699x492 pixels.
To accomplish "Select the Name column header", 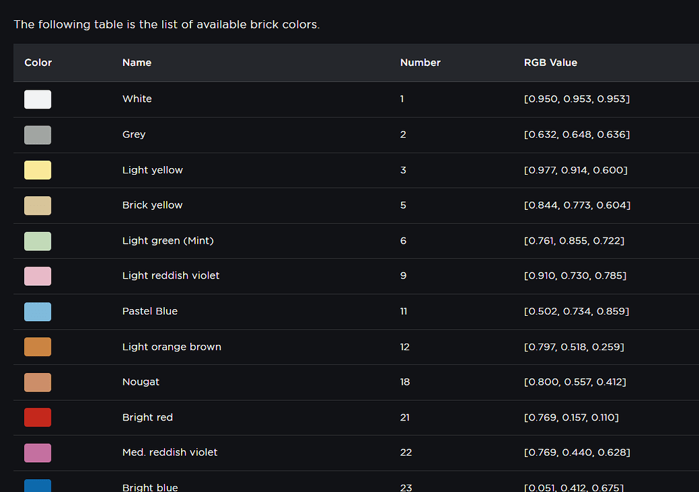I will (137, 63).
